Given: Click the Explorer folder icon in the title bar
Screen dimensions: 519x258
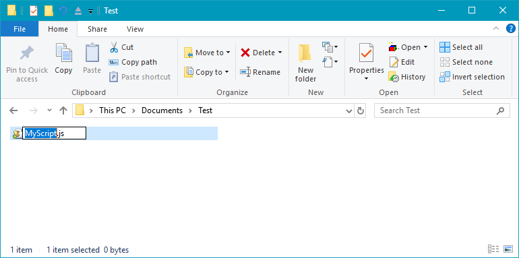Looking at the screenshot, I should (11, 11).
